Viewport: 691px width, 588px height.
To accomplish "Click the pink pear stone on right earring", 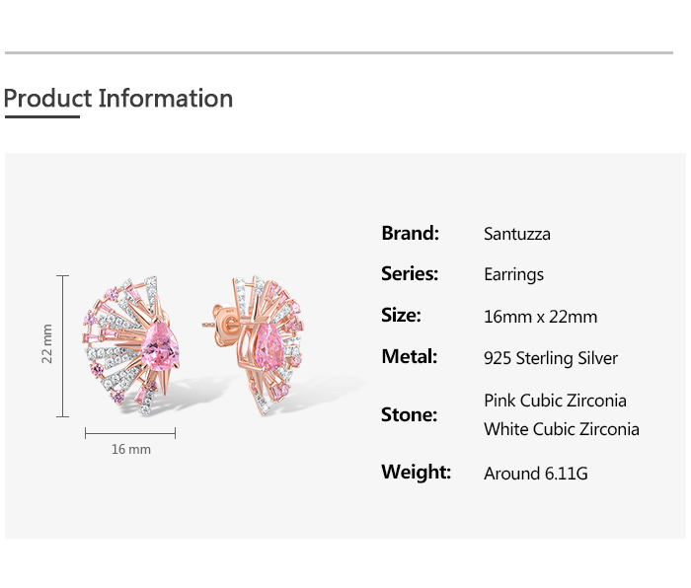I will (x=269, y=346).
